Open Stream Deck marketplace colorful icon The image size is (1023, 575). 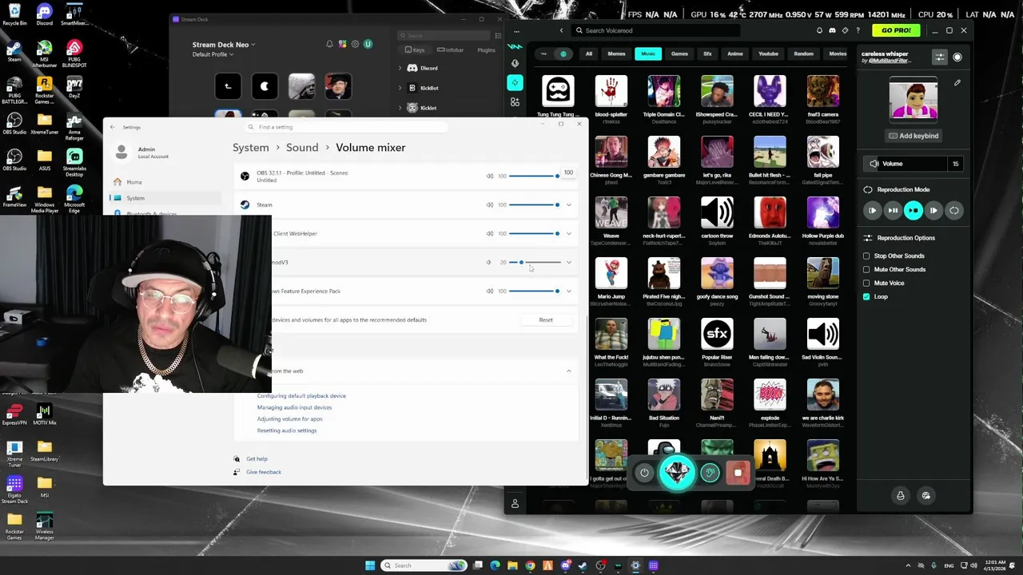pos(342,44)
